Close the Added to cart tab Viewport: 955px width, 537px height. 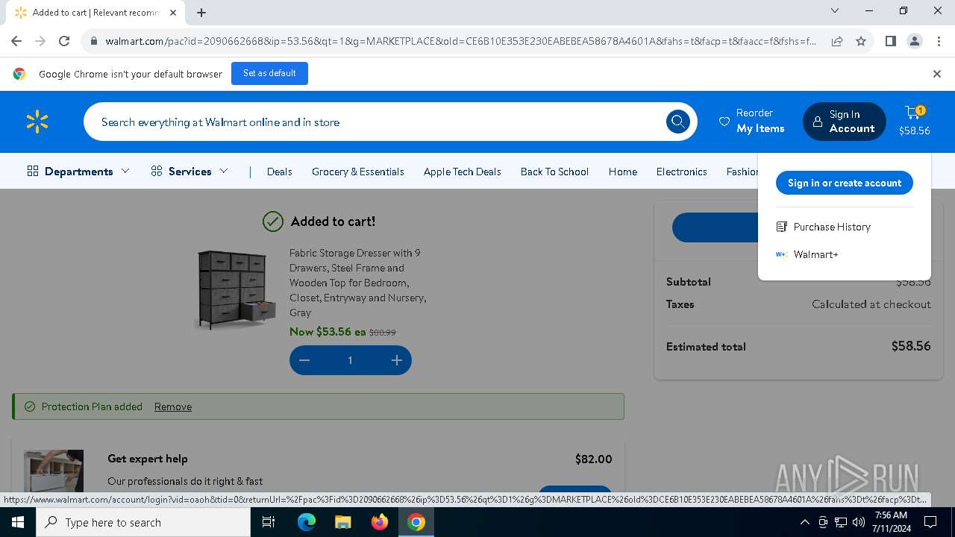173,13
